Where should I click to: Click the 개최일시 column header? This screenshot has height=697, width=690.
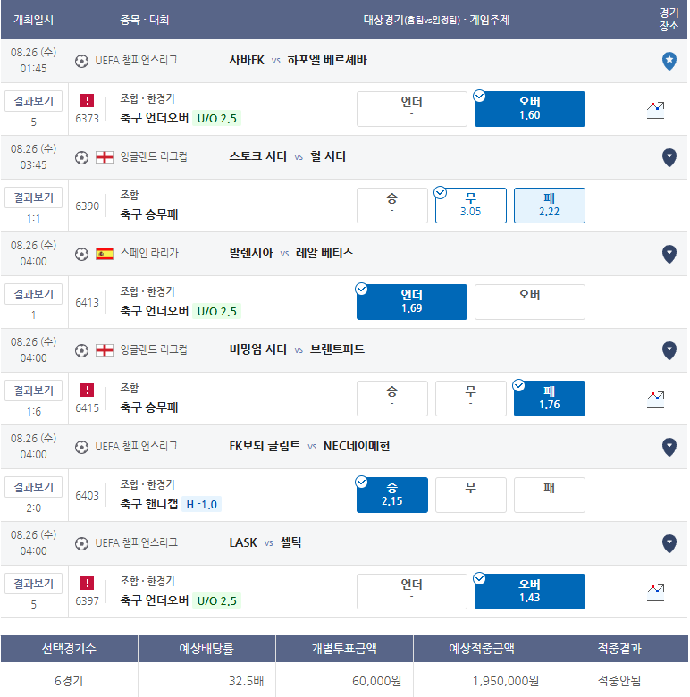click(x=33, y=20)
